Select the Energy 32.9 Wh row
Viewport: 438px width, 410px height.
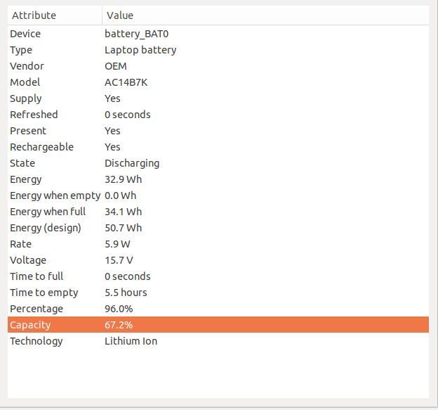click(x=218, y=179)
